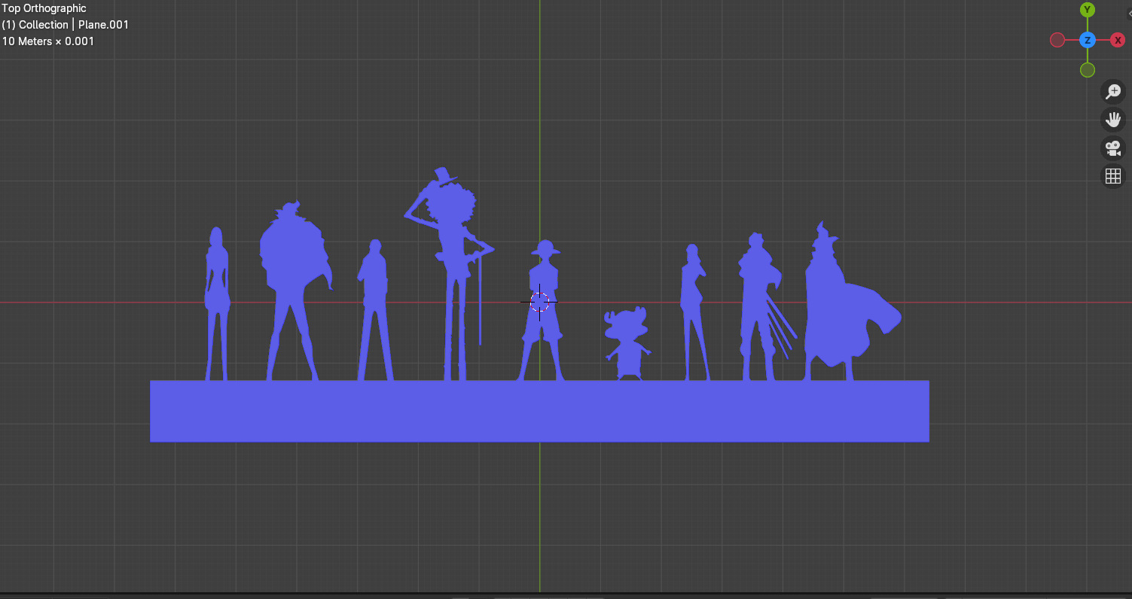The image size is (1132, 599).
Task: Click the negative X axis gizmo circle
Action: [1057, 40]
